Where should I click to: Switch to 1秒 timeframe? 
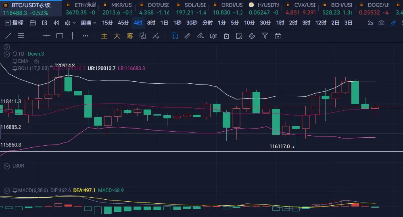coord(177,23)
